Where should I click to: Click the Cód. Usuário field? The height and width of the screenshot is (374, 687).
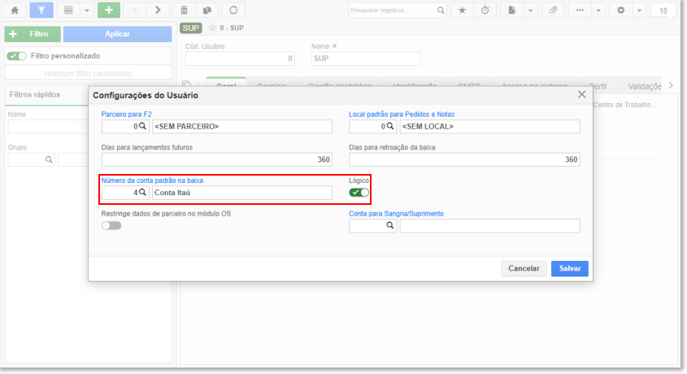click(240, 59)
